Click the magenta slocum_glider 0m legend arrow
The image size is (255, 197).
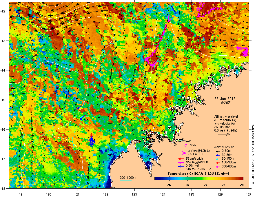pyautogui.click(x=181, y=162)
